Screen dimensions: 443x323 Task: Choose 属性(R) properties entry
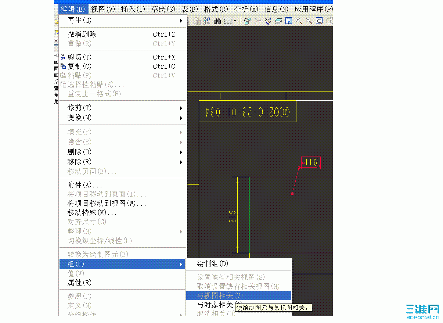pyautogui.click(x=123, y=283)
